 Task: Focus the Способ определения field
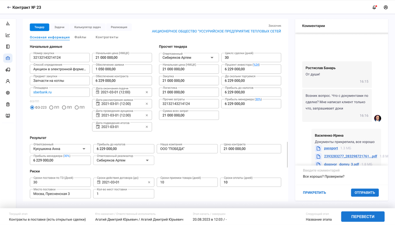coord(60,69)
